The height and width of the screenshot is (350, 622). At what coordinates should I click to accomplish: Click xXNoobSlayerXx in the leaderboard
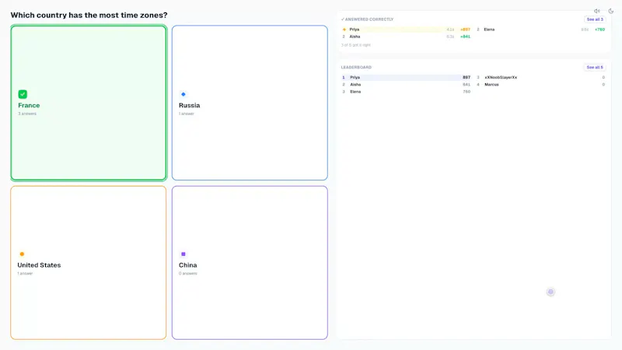[x=501, y=77]
